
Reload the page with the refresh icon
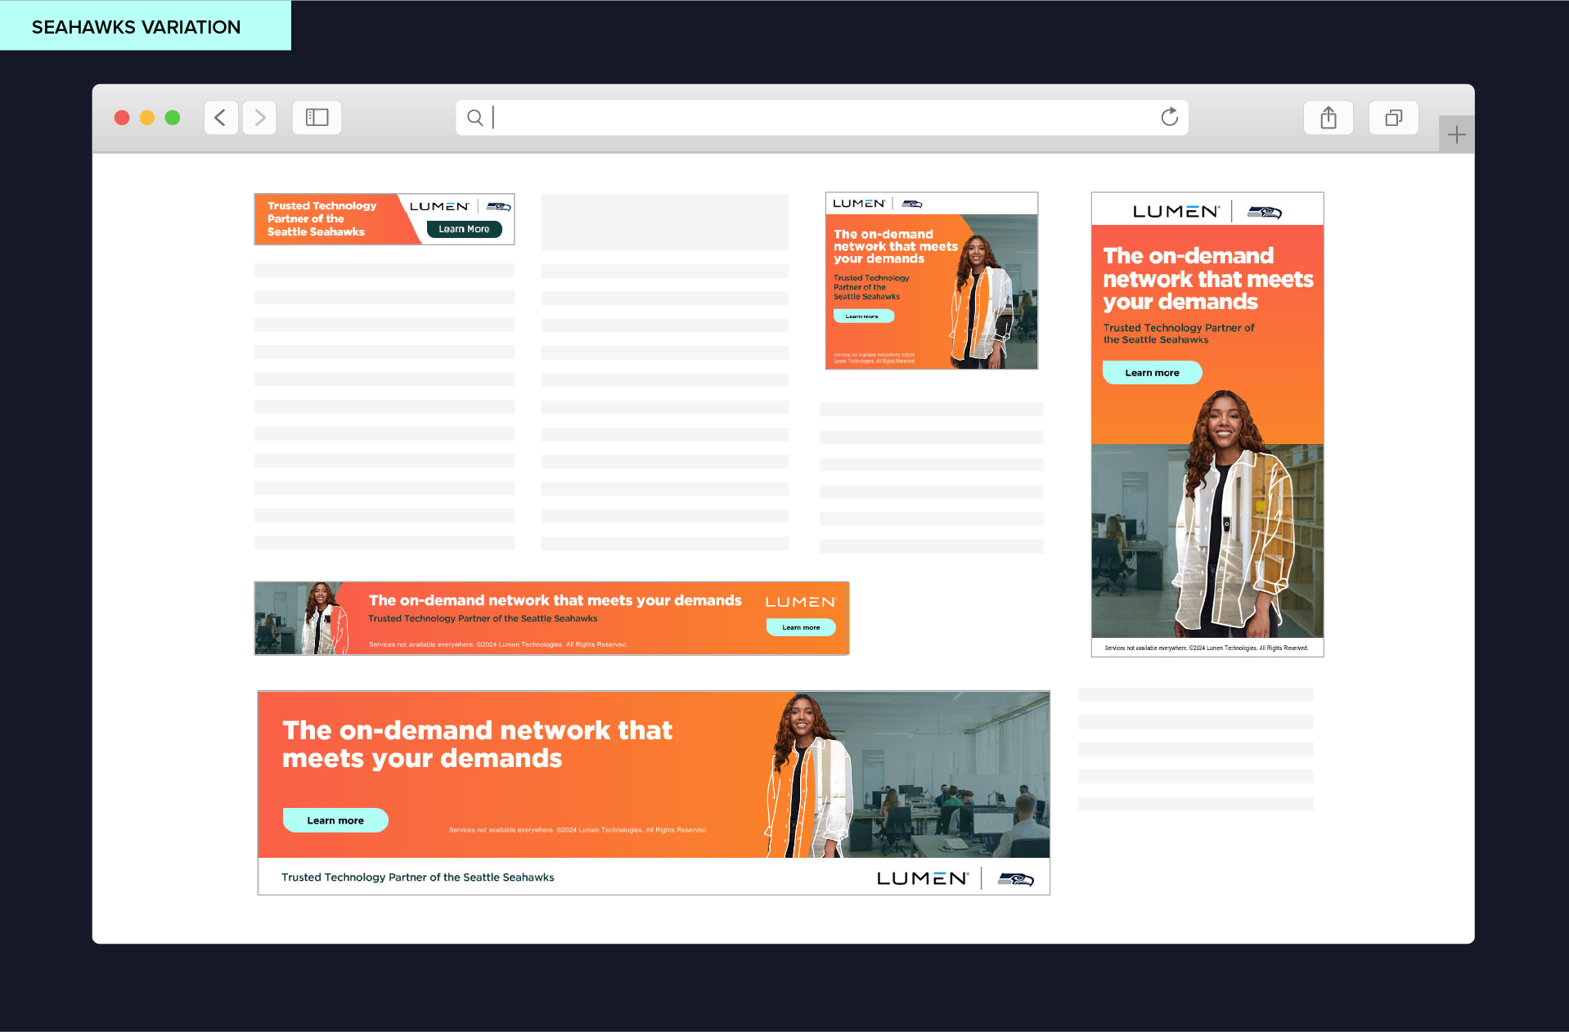point(1170,117)
